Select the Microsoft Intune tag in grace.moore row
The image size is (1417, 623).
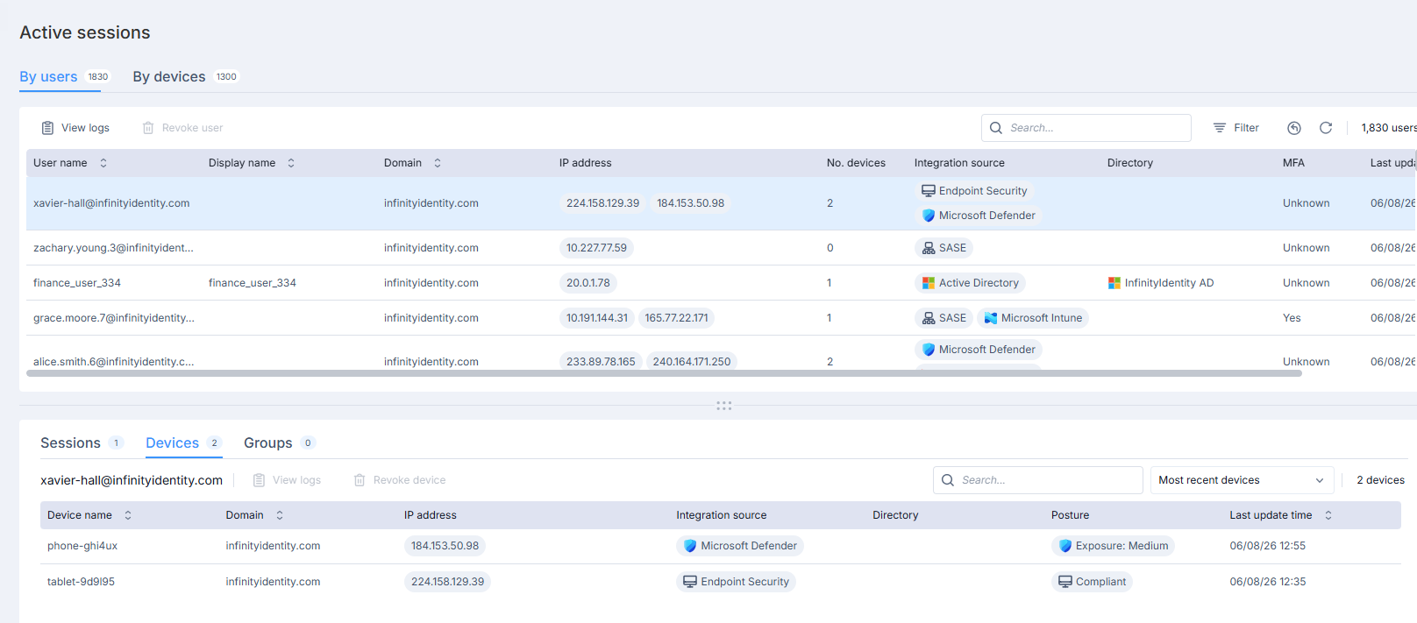[x=1033, y=318]
